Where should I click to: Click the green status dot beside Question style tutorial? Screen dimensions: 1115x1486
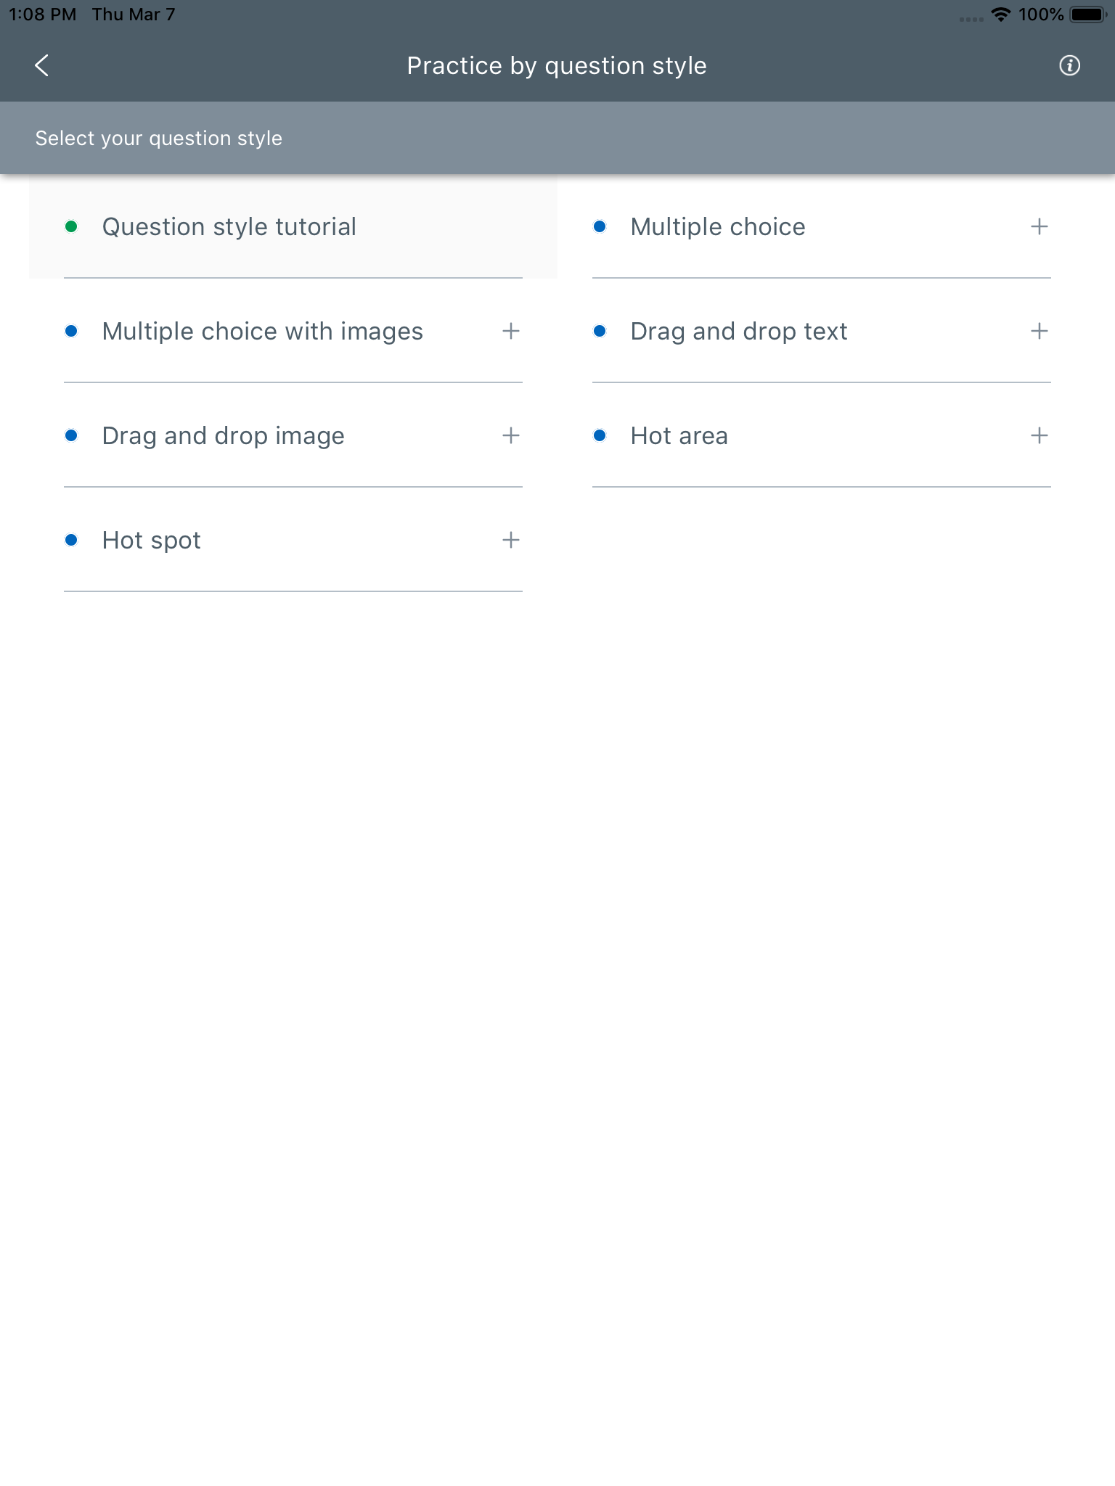click(x=70, y=226)
